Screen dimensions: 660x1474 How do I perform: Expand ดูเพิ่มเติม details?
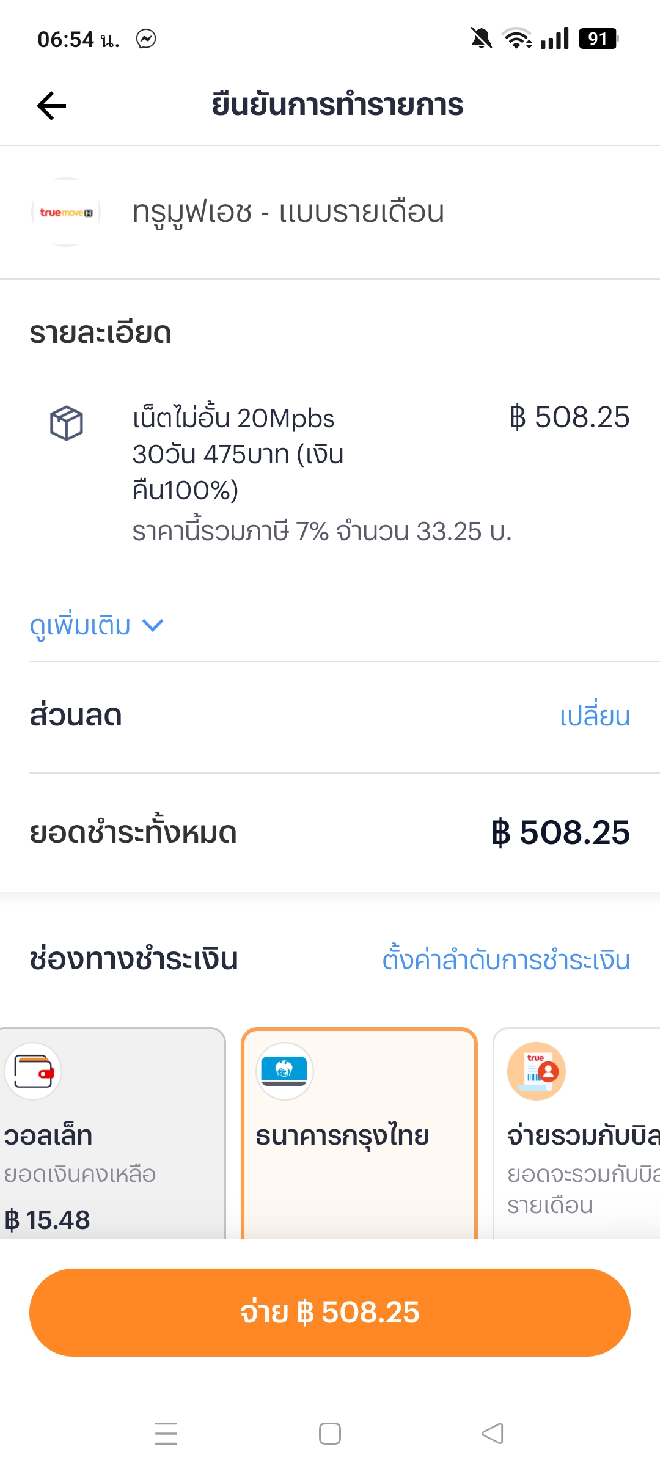pos(81,625)
